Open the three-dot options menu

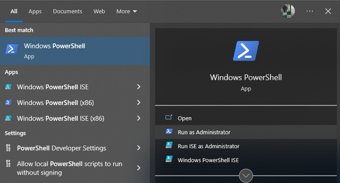[310, 11]
